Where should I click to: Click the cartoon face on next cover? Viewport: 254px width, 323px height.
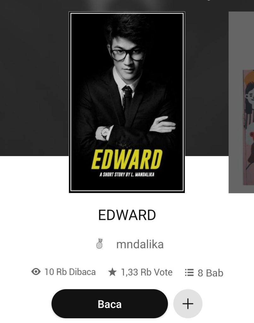(x=249, y=95)
